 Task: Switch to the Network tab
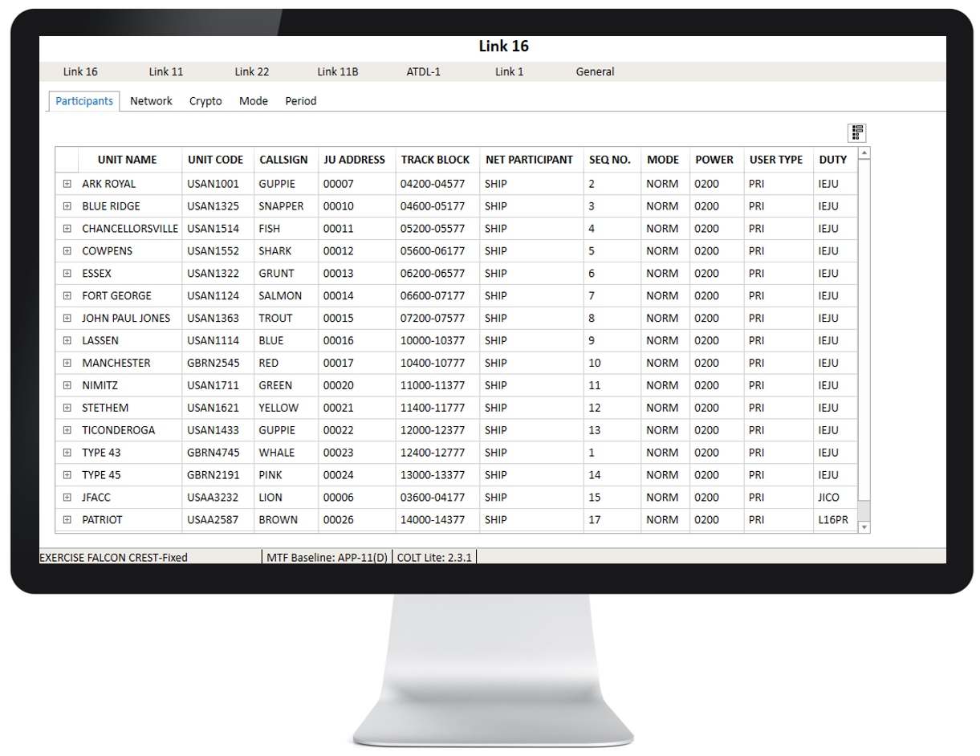[151, 101]
